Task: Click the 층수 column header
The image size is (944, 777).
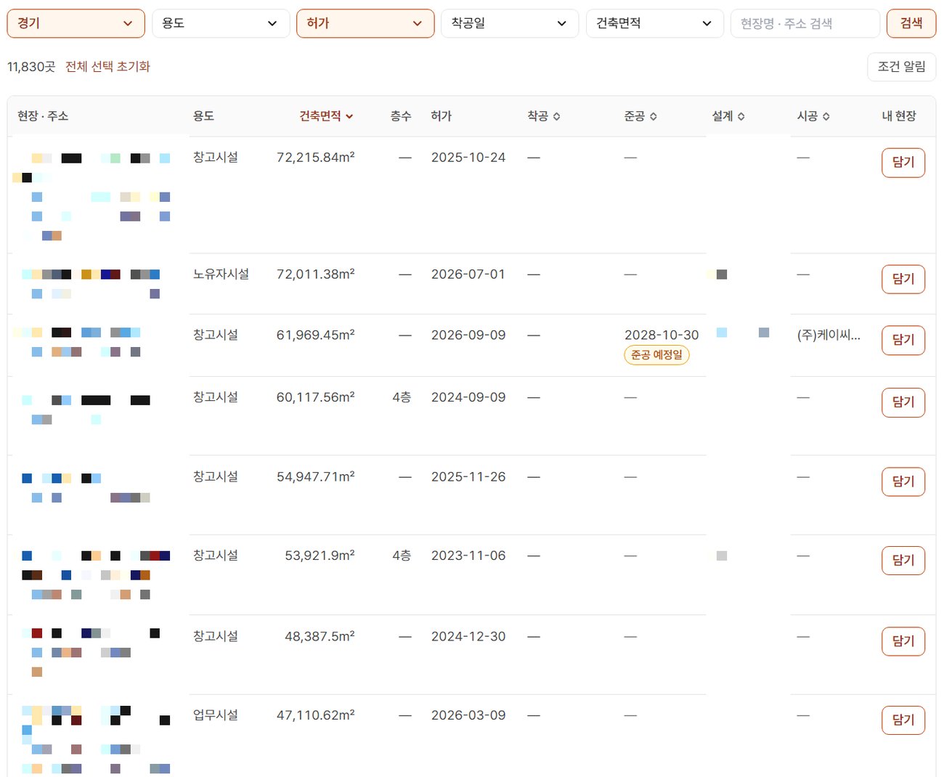Action: point(401,116)
